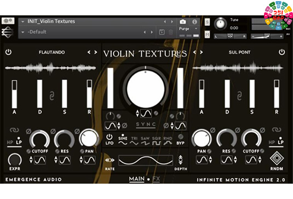Click the right layer CUTOFF knob

[x=251, y=139]
